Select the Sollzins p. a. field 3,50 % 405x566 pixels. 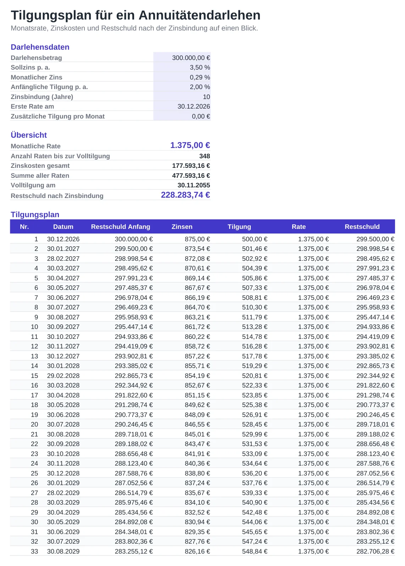click(x=182, y=67)
